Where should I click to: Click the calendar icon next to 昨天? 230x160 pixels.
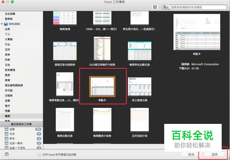pos(6,139)
